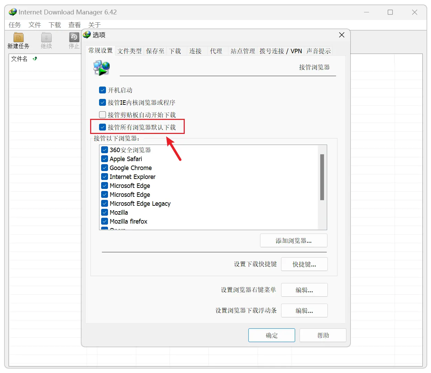Screen dimensions: 431x373
Task: Uncheck Mozilla firefox in browser list
Action: (105, 221)
